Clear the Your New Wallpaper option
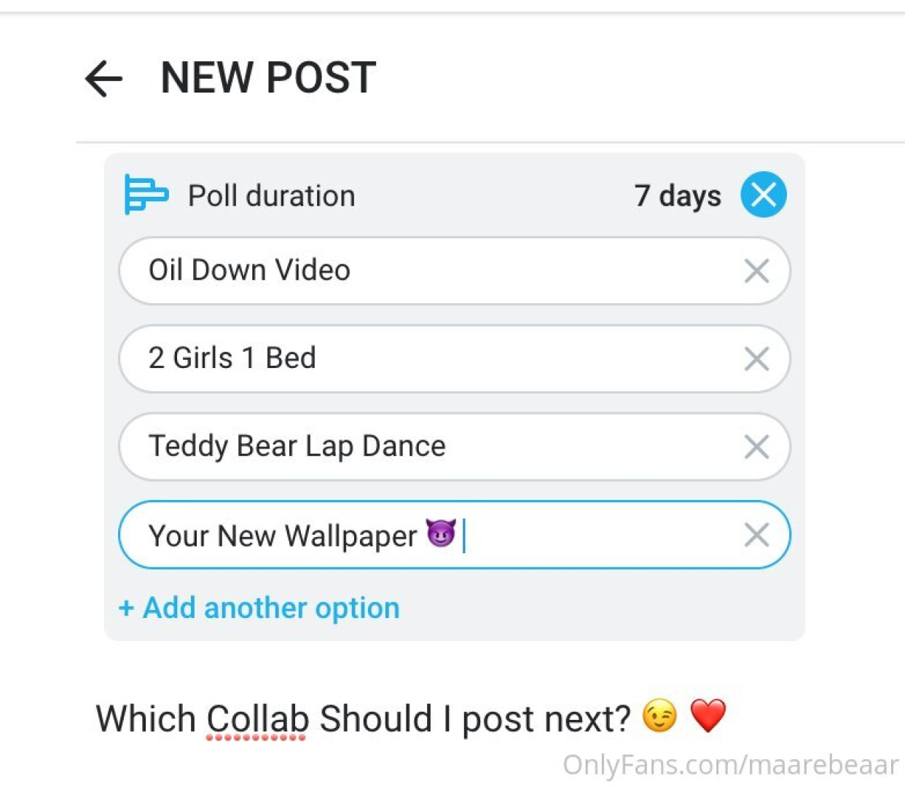The image size is (905, 787). (x=756, y=535)
